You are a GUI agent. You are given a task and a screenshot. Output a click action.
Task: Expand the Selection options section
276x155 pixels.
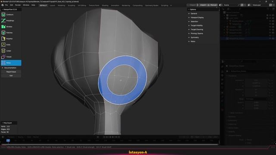[194, 22]
